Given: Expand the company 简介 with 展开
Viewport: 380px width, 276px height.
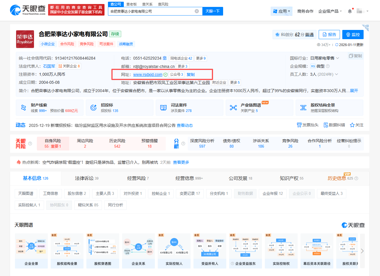Looking at the screenshot, I should pyautogui.click(x=354, y=91).
